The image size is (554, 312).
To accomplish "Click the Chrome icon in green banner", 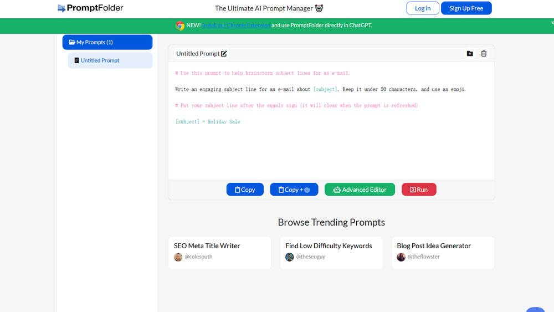I will click(180, 25).
